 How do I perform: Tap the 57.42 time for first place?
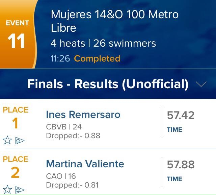181,115
